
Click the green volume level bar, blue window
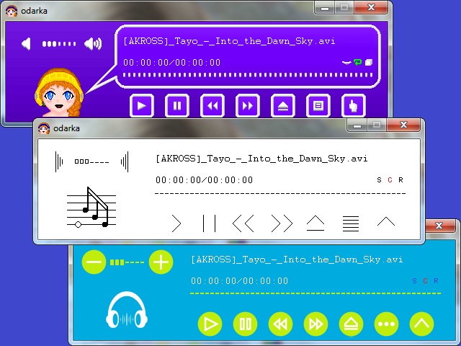(127, 262)
